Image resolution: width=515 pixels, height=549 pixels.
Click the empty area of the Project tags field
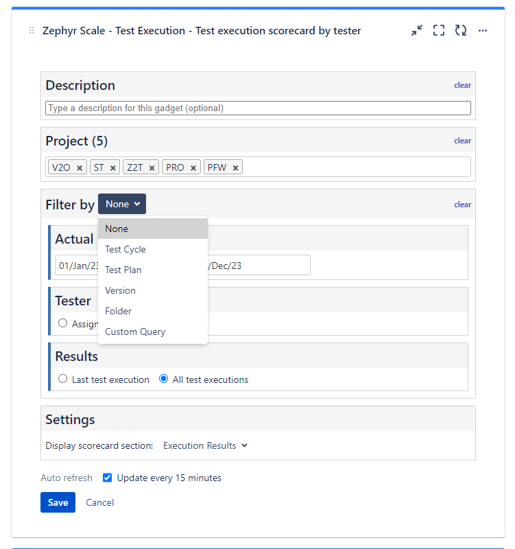[356, 167]
